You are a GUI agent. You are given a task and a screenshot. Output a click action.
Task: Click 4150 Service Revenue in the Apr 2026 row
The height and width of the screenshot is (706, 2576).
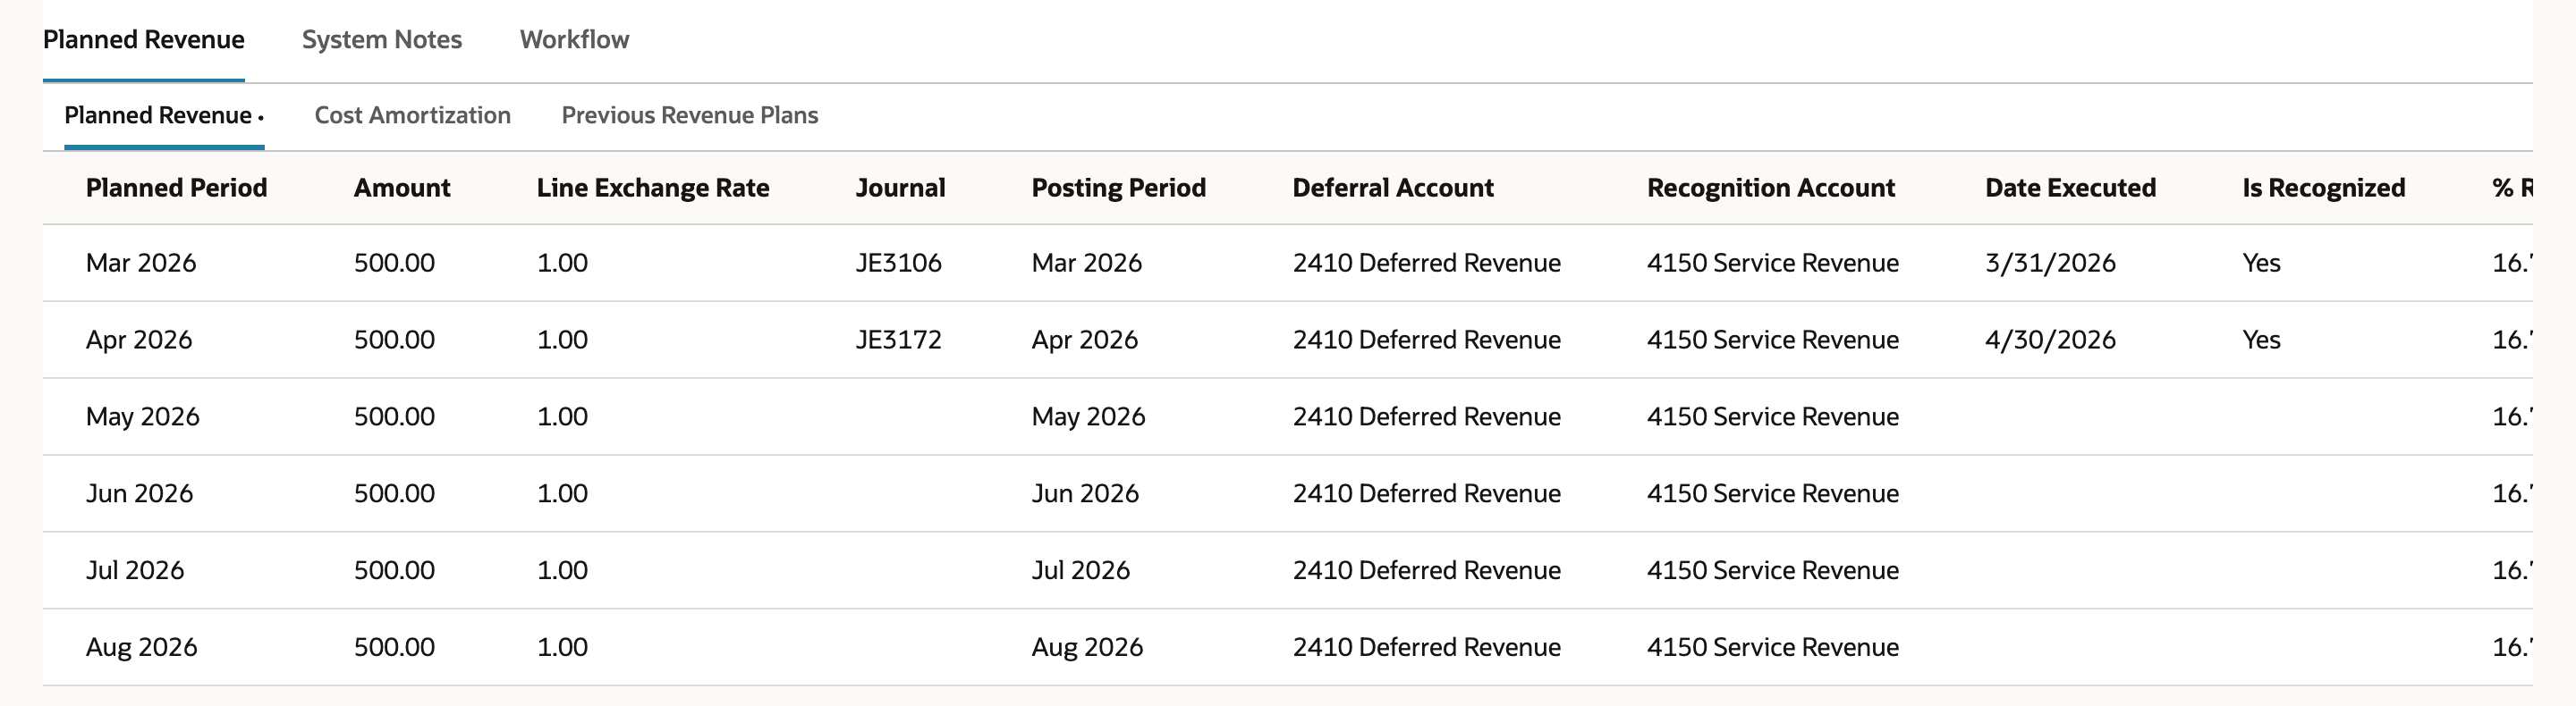coord(1772,340)
